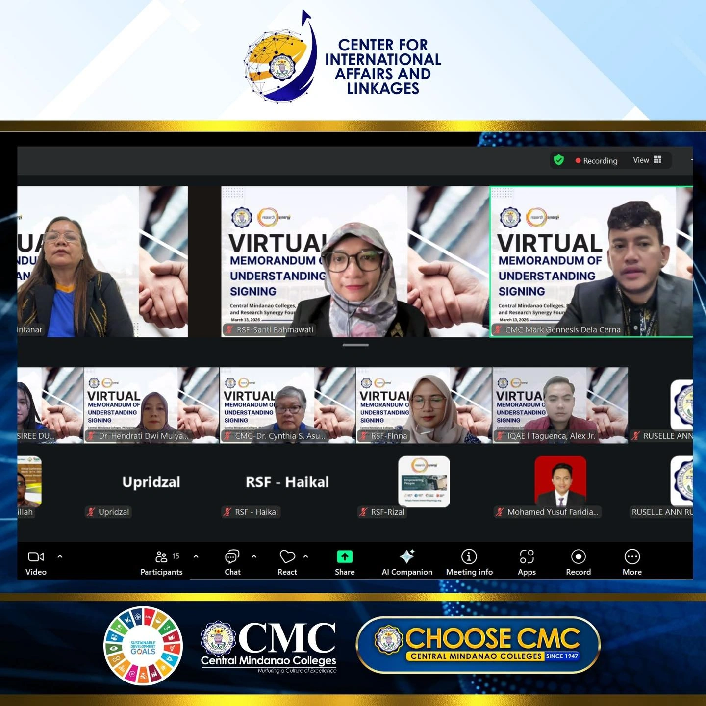Open the Chat panel
Screen dimensions: 706x706
click(232, 556)
